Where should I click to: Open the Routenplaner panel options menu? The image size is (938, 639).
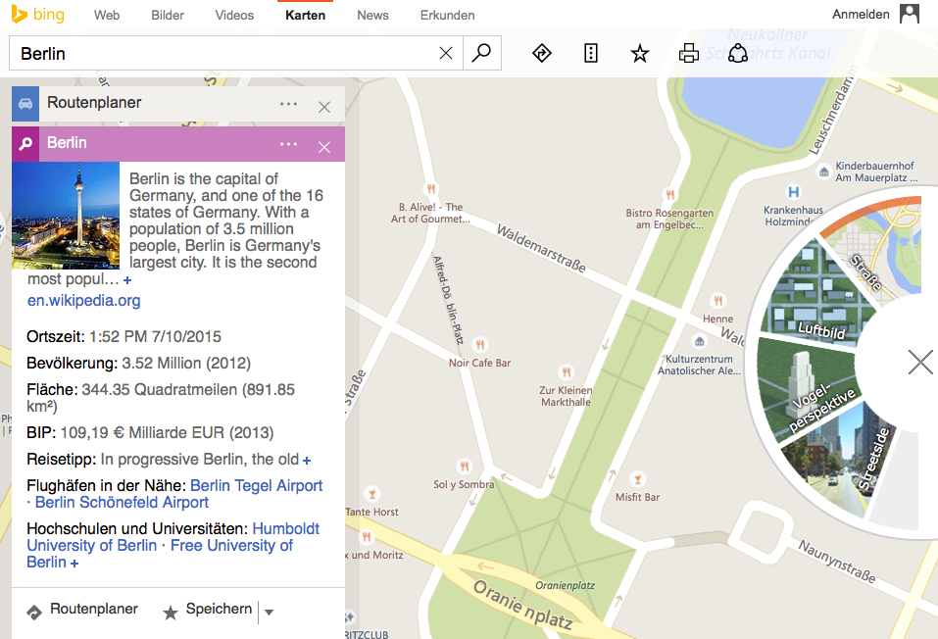(288, 104)
